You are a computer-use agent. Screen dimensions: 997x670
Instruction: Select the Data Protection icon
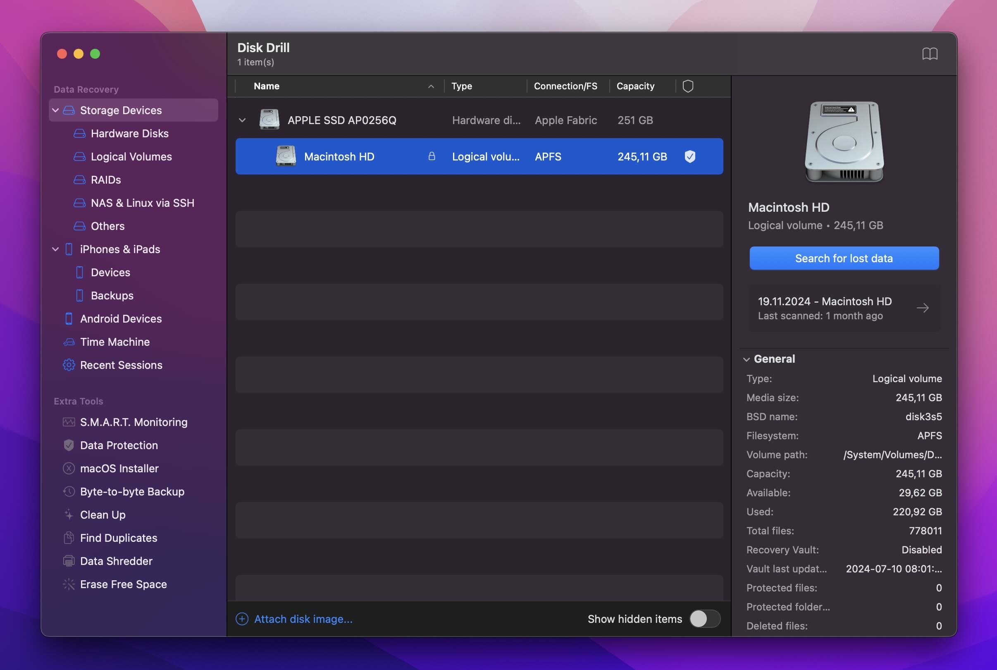(x=68, y=445)
